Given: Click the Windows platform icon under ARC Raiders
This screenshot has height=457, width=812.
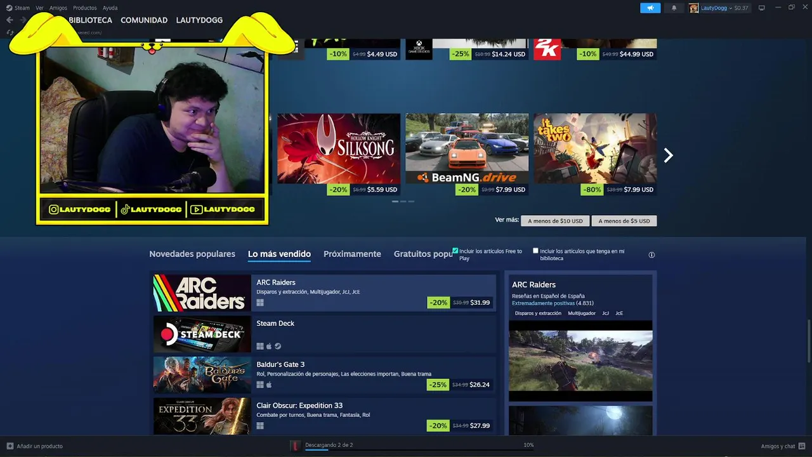Looking at the screenshot, I should point(260,303).
